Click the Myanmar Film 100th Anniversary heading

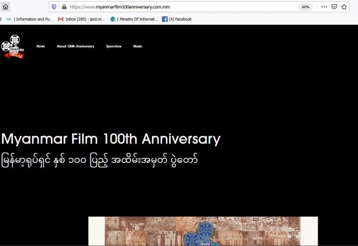(111, 139)
